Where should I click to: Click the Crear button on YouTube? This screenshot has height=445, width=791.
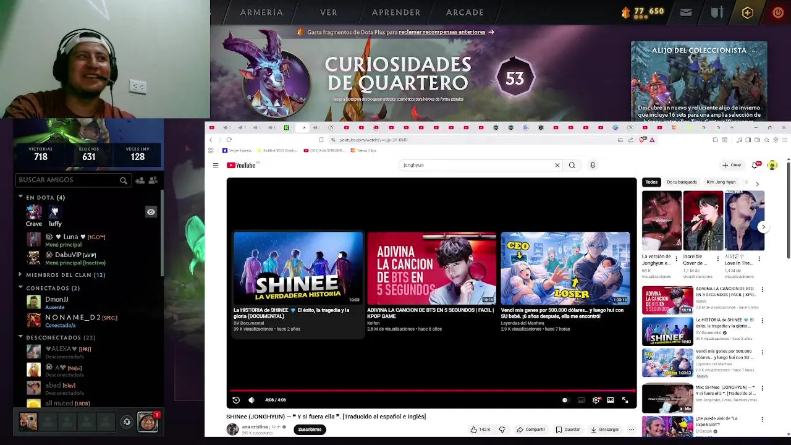pyautogui.click(x=732, y=165)
